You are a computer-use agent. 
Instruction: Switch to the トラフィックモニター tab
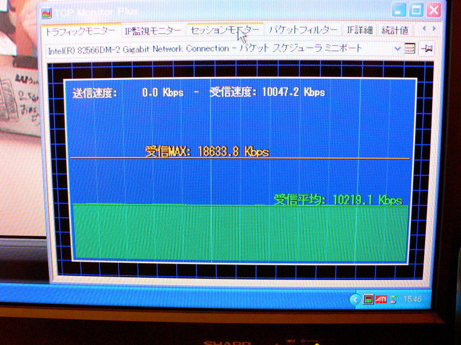point(81,31)
